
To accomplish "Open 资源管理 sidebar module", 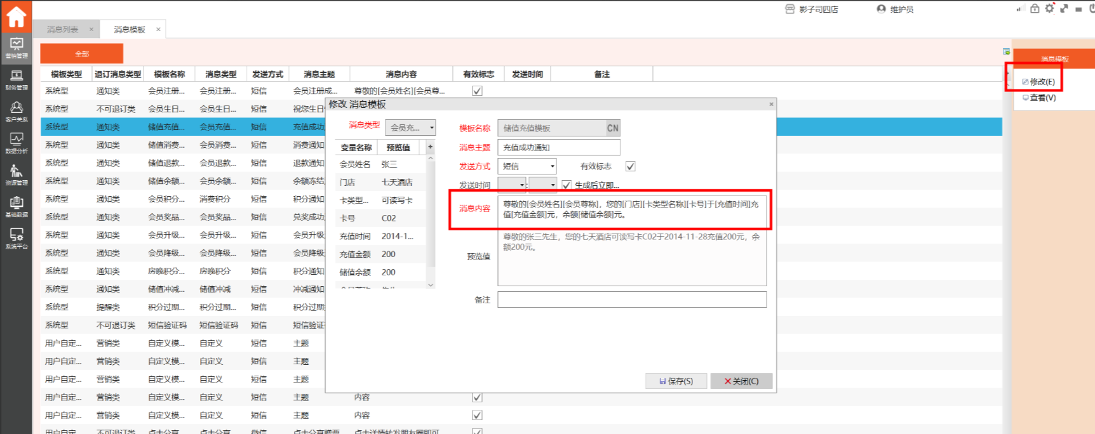I will pyautogui.click(x=16, y=174).
